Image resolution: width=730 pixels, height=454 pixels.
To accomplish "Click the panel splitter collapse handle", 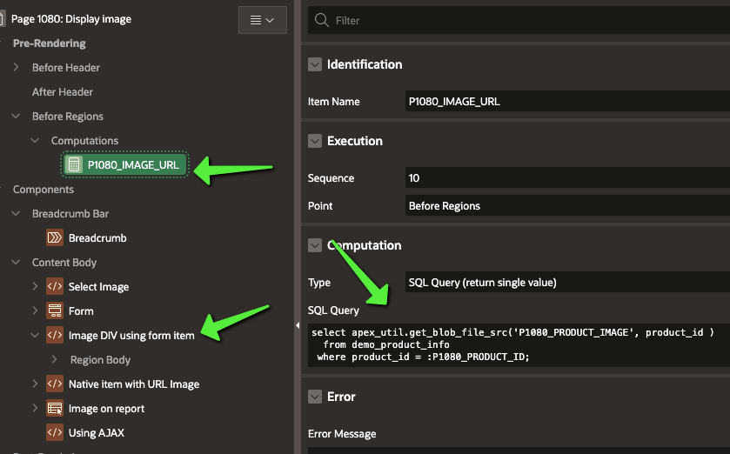I will click(298, 325).
